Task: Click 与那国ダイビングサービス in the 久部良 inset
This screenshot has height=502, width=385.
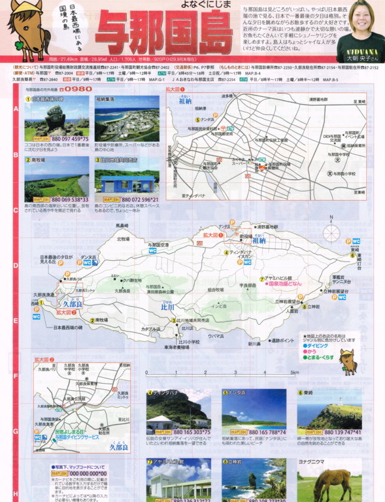Action: pyautogui.click(x=77, y=437)
